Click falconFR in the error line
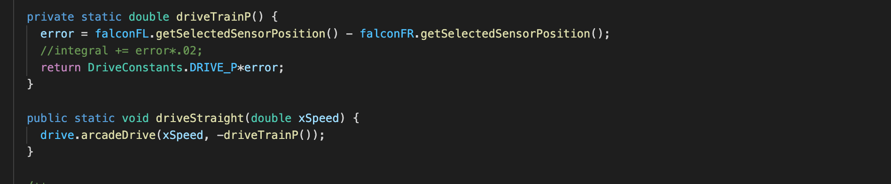 click(387, 34)
